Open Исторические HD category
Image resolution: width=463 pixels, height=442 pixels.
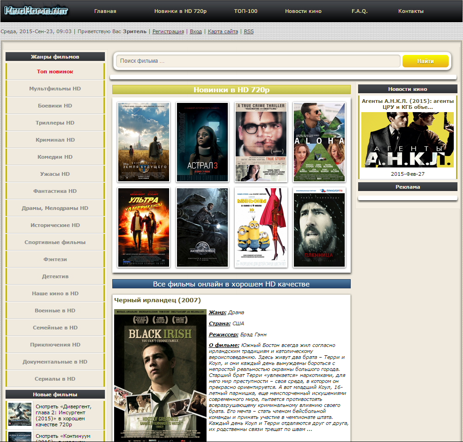point(55,225)
